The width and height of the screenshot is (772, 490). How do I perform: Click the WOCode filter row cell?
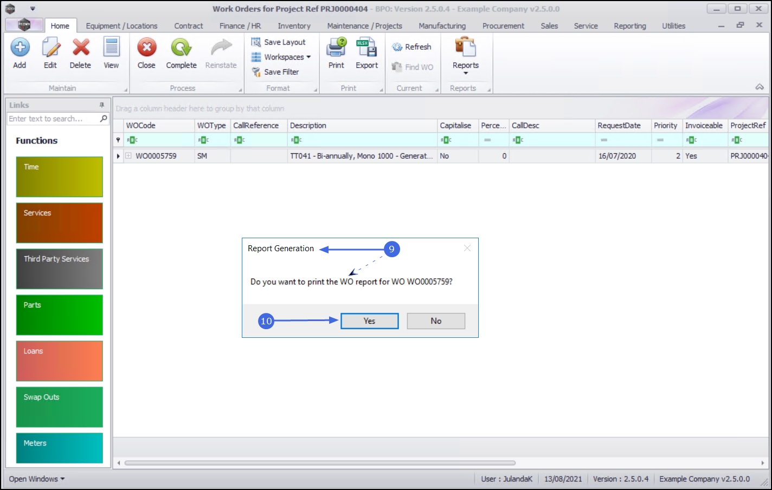pyautogui.click(x=159, y=140)
